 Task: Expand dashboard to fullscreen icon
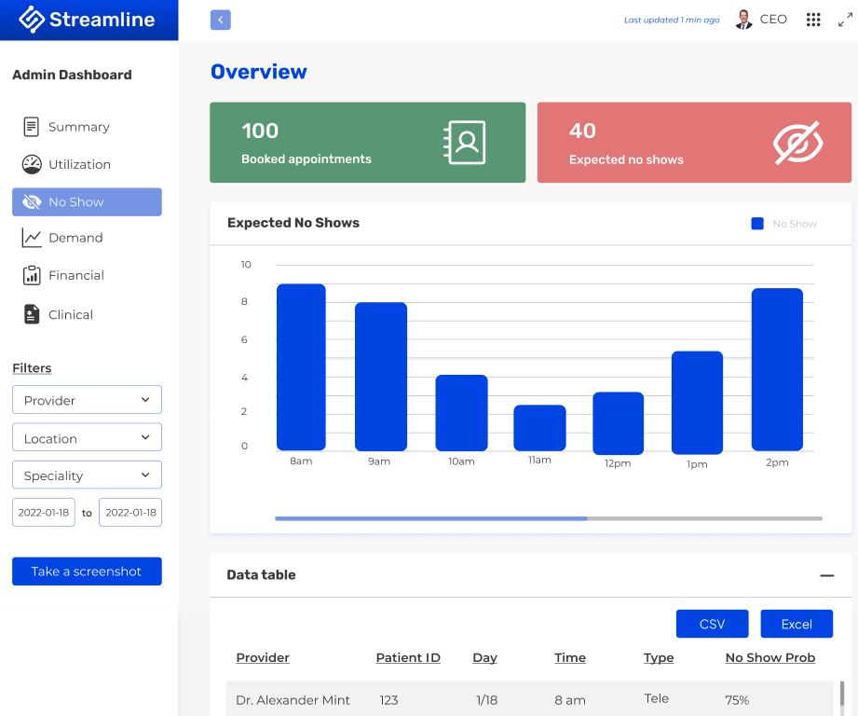[x=845, y=21]
